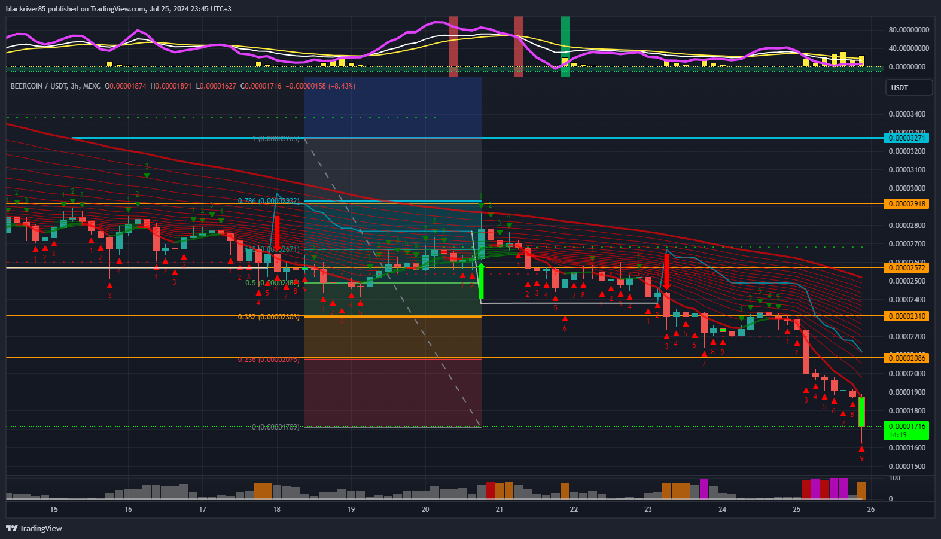The height and width of the screenshot is (539, 941).
Task: Click the latest bright green candle
Action: click(861, 411)
